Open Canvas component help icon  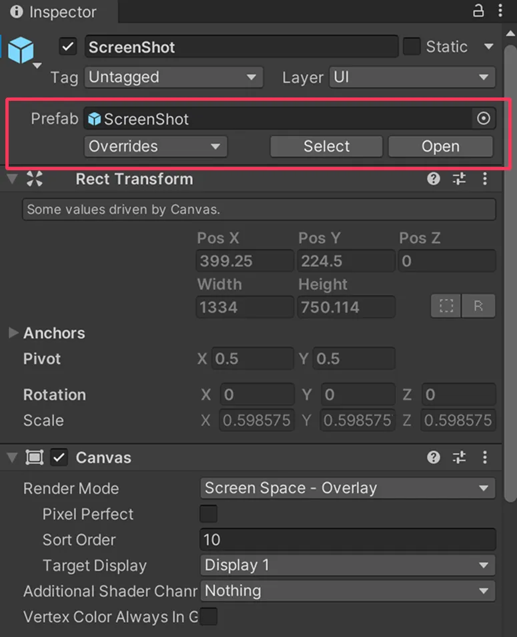[x=434, y=457]
